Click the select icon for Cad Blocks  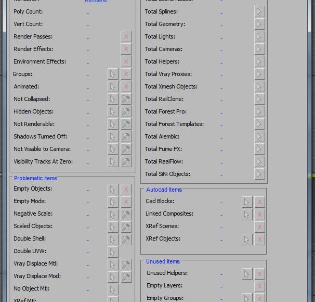point(247,202)
